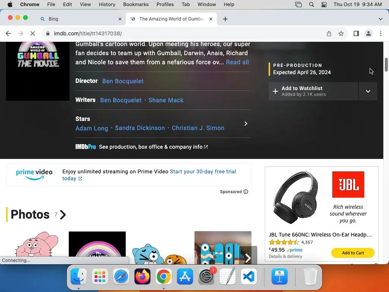This screenshot has height=292, width=389.
Task: Open Christian J. Simon cast link
Action: 198,128
